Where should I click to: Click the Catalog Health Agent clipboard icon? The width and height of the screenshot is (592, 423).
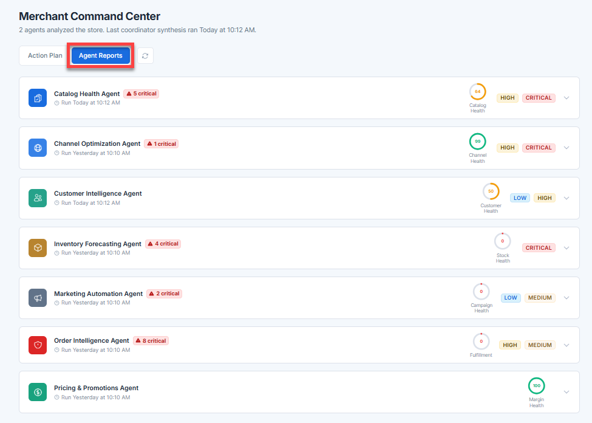(38, 98)
